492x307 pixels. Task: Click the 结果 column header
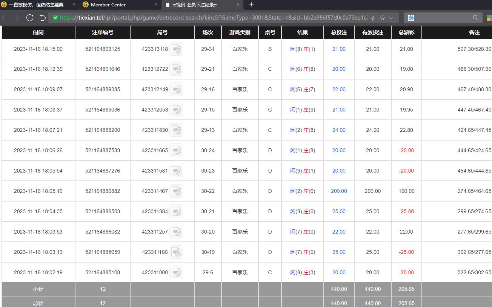coord(303,32)
